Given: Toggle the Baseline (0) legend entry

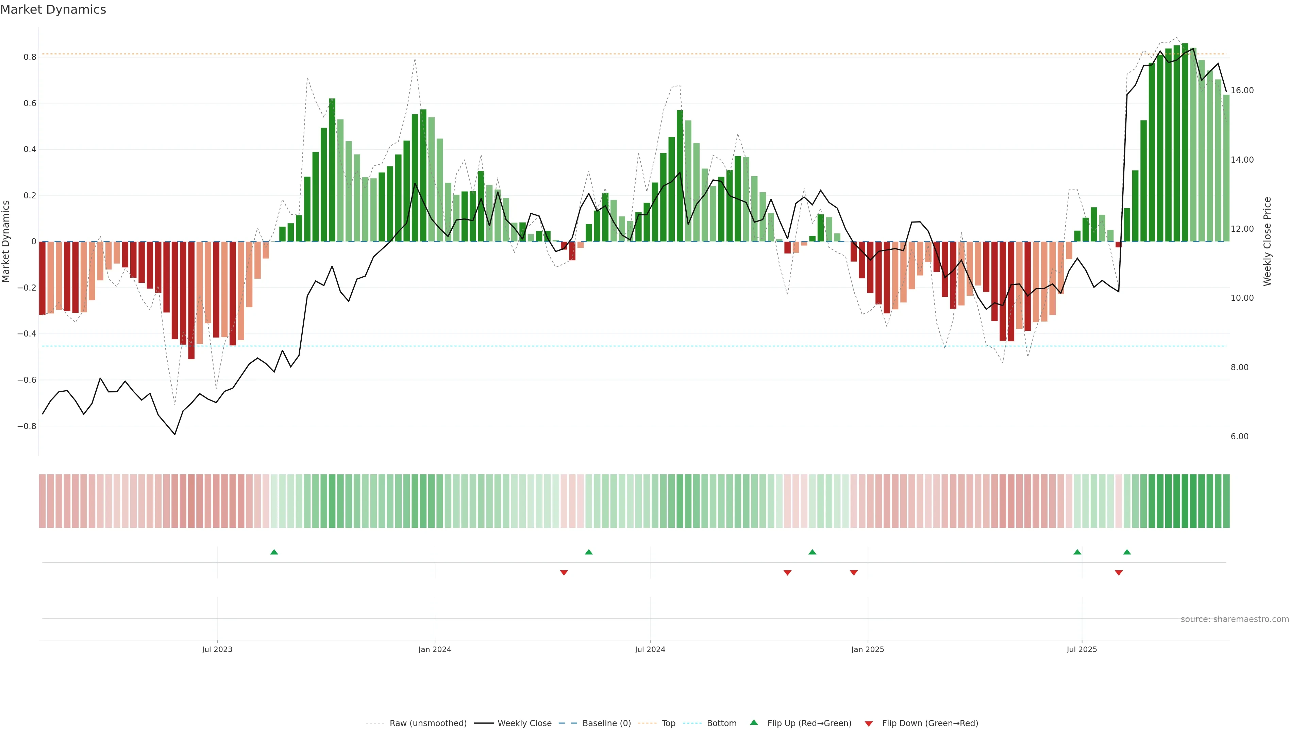Looking at the screenshot, I should click(x=606, y=723).
